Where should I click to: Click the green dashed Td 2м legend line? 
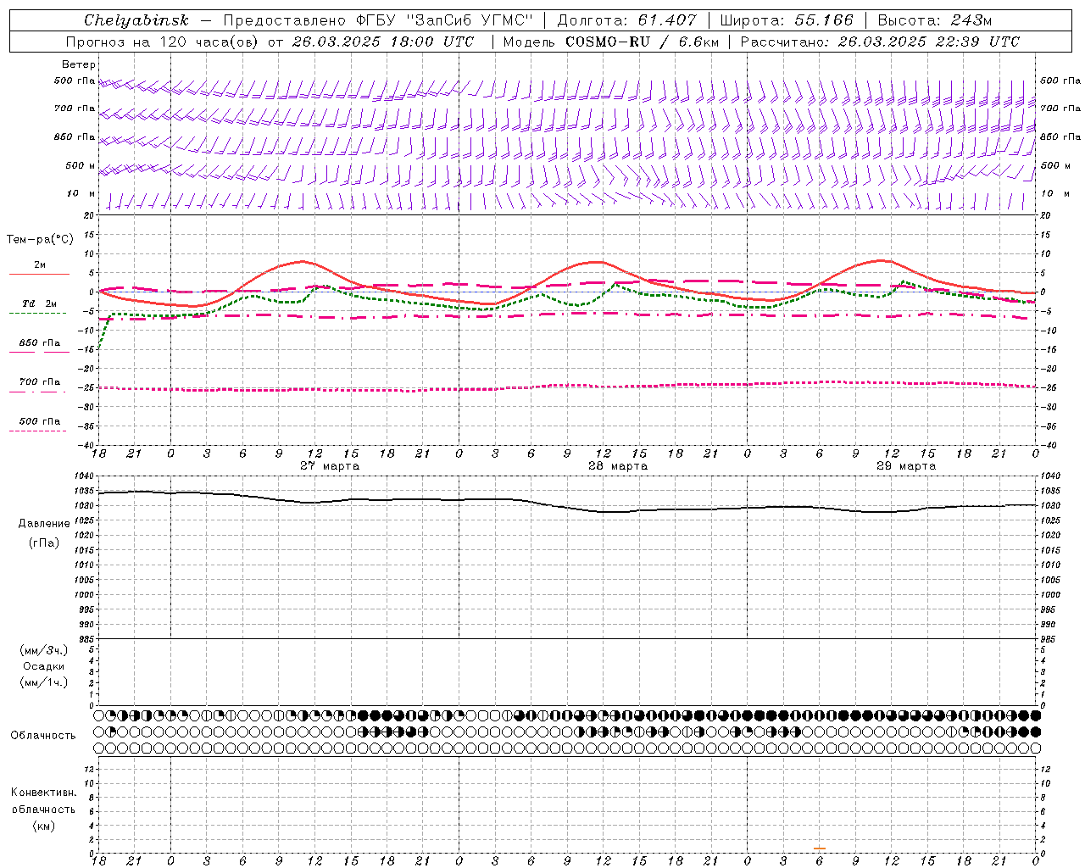[x=37, y=313]
